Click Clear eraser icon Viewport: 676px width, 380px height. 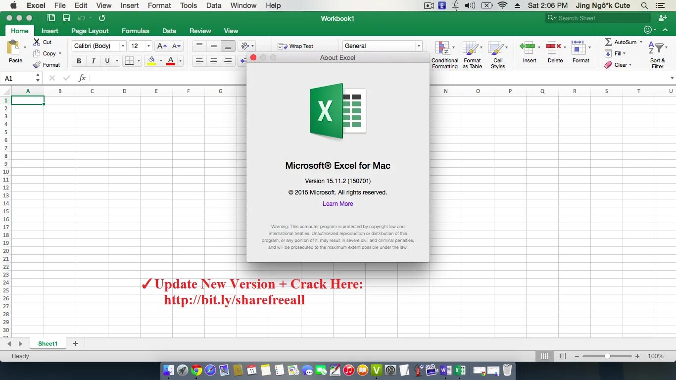pos(608,65)
